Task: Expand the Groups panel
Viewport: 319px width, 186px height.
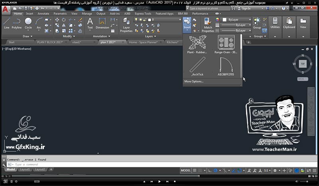Action: tap(260, 36)
